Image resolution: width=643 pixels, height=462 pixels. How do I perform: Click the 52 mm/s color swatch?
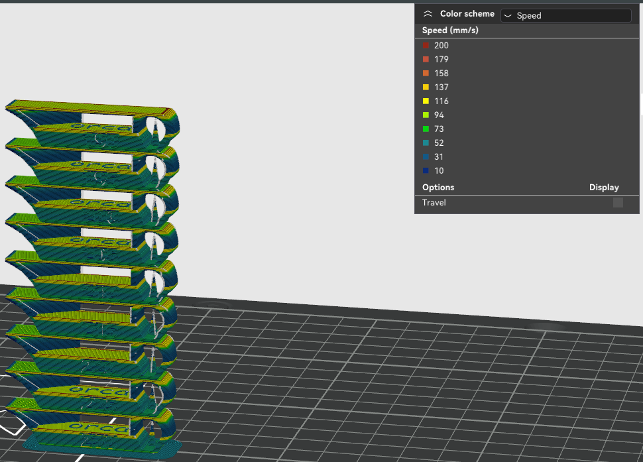click(x=426, y=143)
